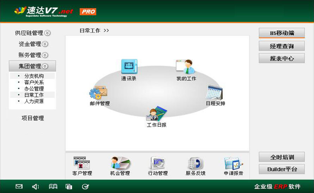This screenshot has width=314, height=193.
Task: Select the 账务管理 menu
Action: point(30,55)
